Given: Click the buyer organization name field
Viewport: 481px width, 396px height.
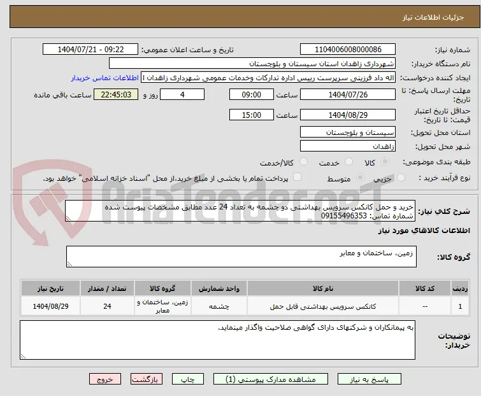Looking at the screenshot, I should [252, 64].
